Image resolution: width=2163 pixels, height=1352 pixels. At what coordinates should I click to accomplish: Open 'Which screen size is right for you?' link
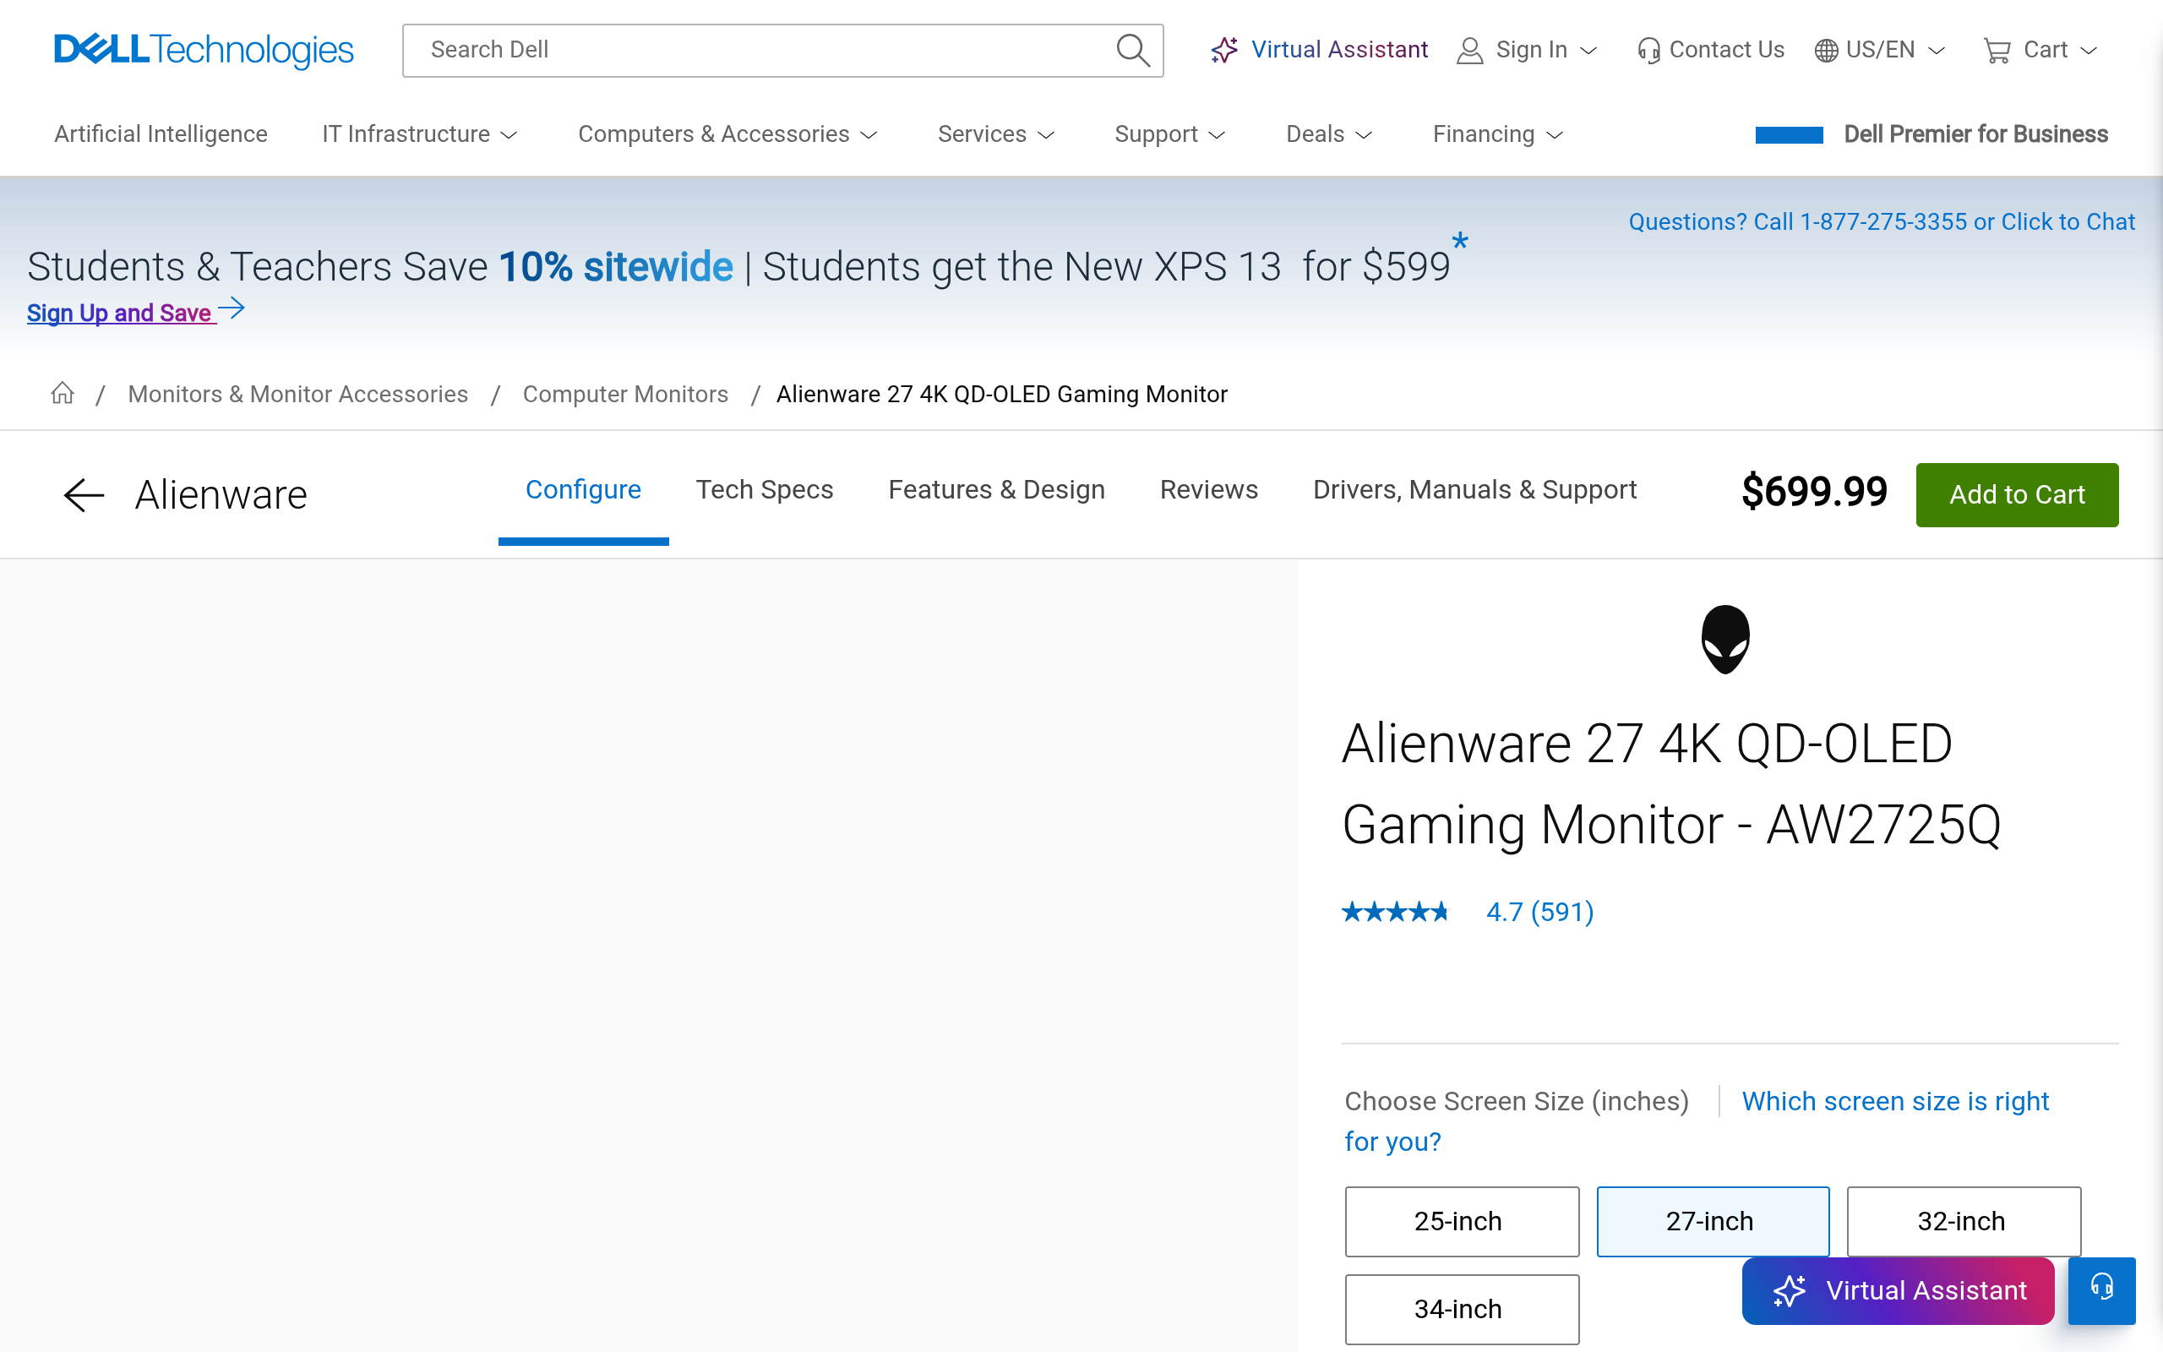(1895, 1102)
